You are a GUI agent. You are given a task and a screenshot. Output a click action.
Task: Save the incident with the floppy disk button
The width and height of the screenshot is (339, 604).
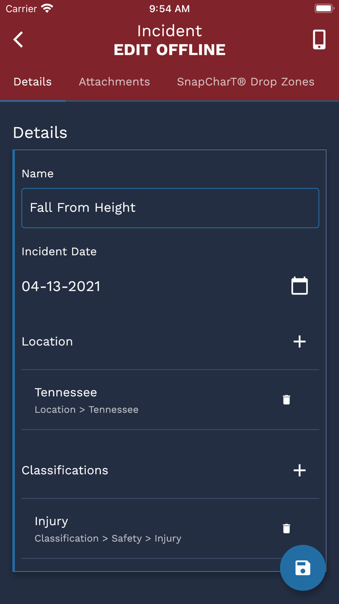(x=303, y=568)
